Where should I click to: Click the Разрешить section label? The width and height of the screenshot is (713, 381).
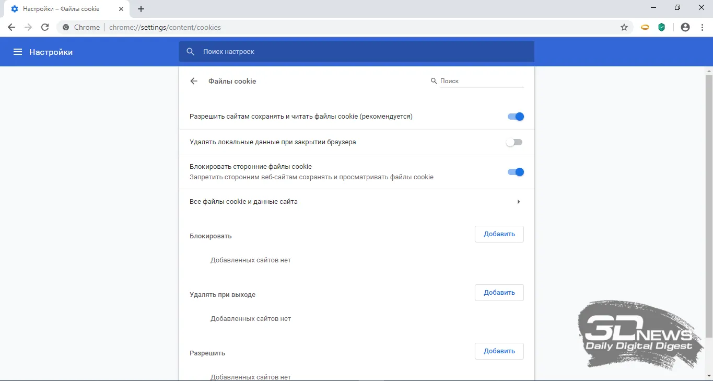tap(207, 353)
